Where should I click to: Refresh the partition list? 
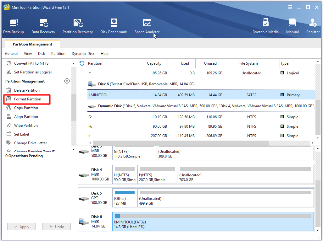coord(82,63)
